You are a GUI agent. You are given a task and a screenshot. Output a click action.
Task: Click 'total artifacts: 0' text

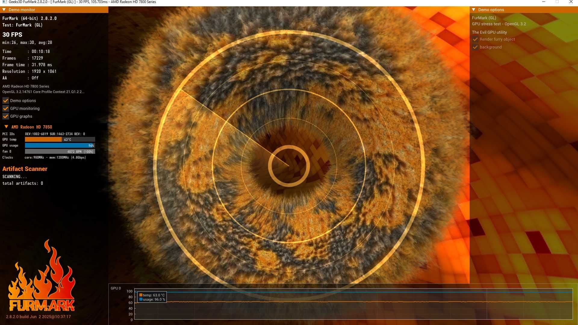coord(23,183)
